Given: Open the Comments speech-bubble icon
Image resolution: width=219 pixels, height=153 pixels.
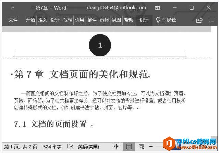Looking at the screenshot, I should (x=211, y=20).
